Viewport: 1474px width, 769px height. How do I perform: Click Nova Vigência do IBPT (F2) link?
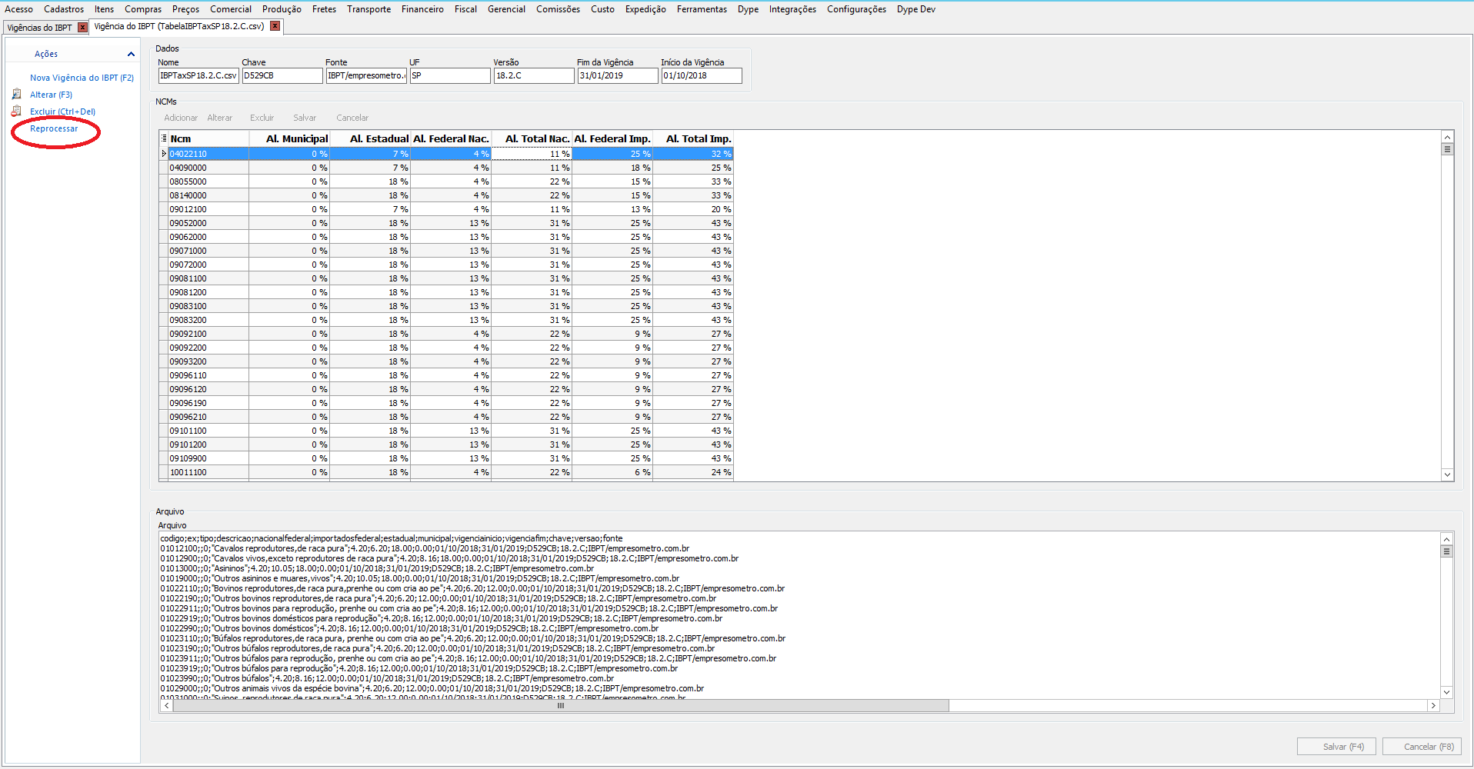click(82, 78)
